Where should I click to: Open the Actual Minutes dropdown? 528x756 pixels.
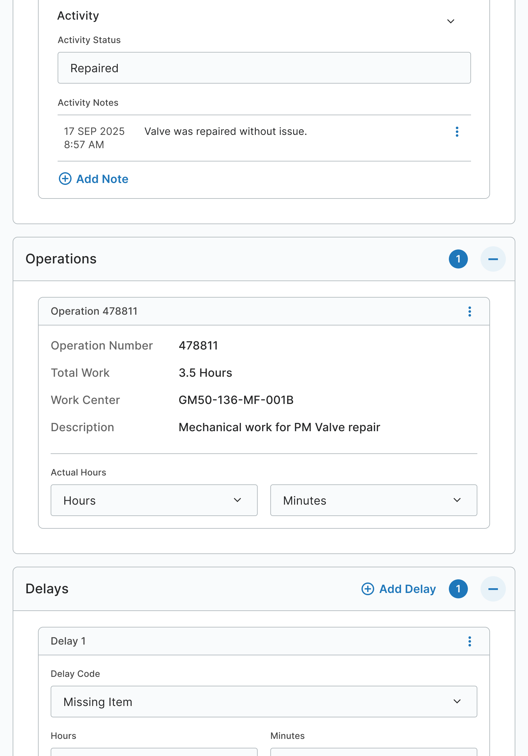coord(374,500)
